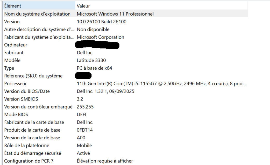
Task: Select the 'Modèle' label
Action: point(12,60)
